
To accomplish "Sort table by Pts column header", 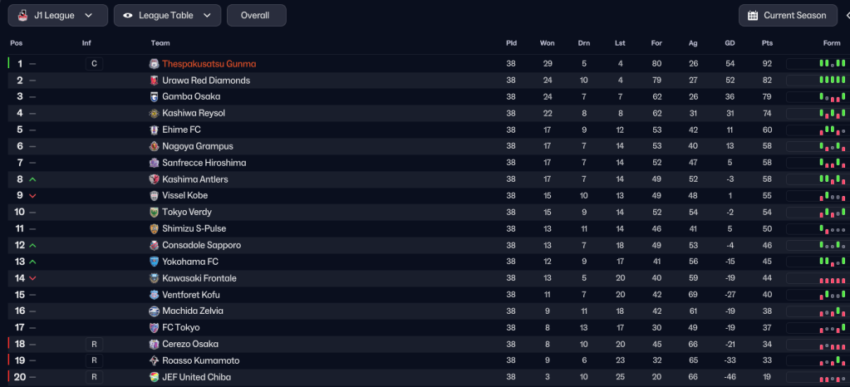I will click(x=766, y=43).
